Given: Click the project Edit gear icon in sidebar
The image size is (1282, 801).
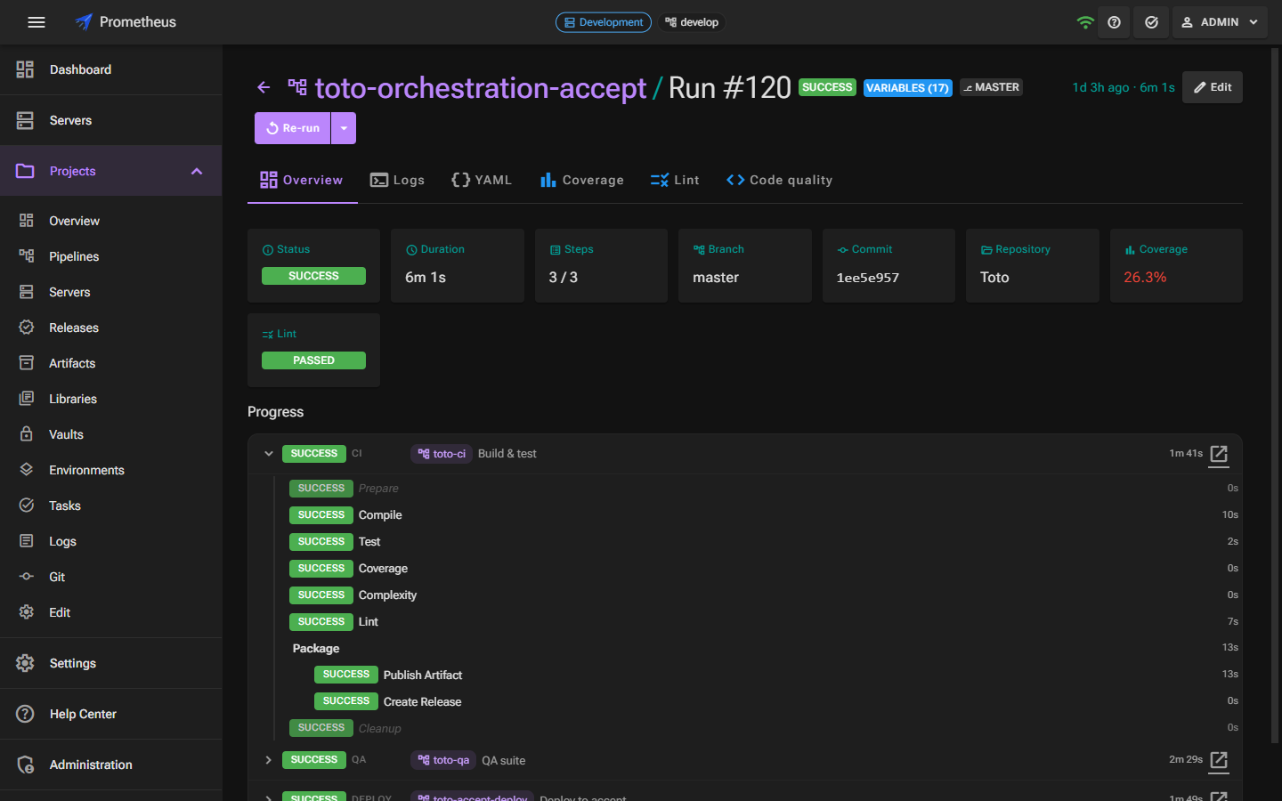Looking at the screenshot, I should tap(27, 612).
